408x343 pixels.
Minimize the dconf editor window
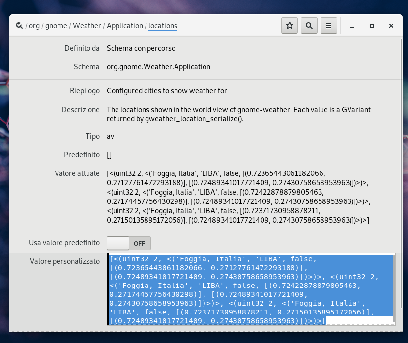352,26
